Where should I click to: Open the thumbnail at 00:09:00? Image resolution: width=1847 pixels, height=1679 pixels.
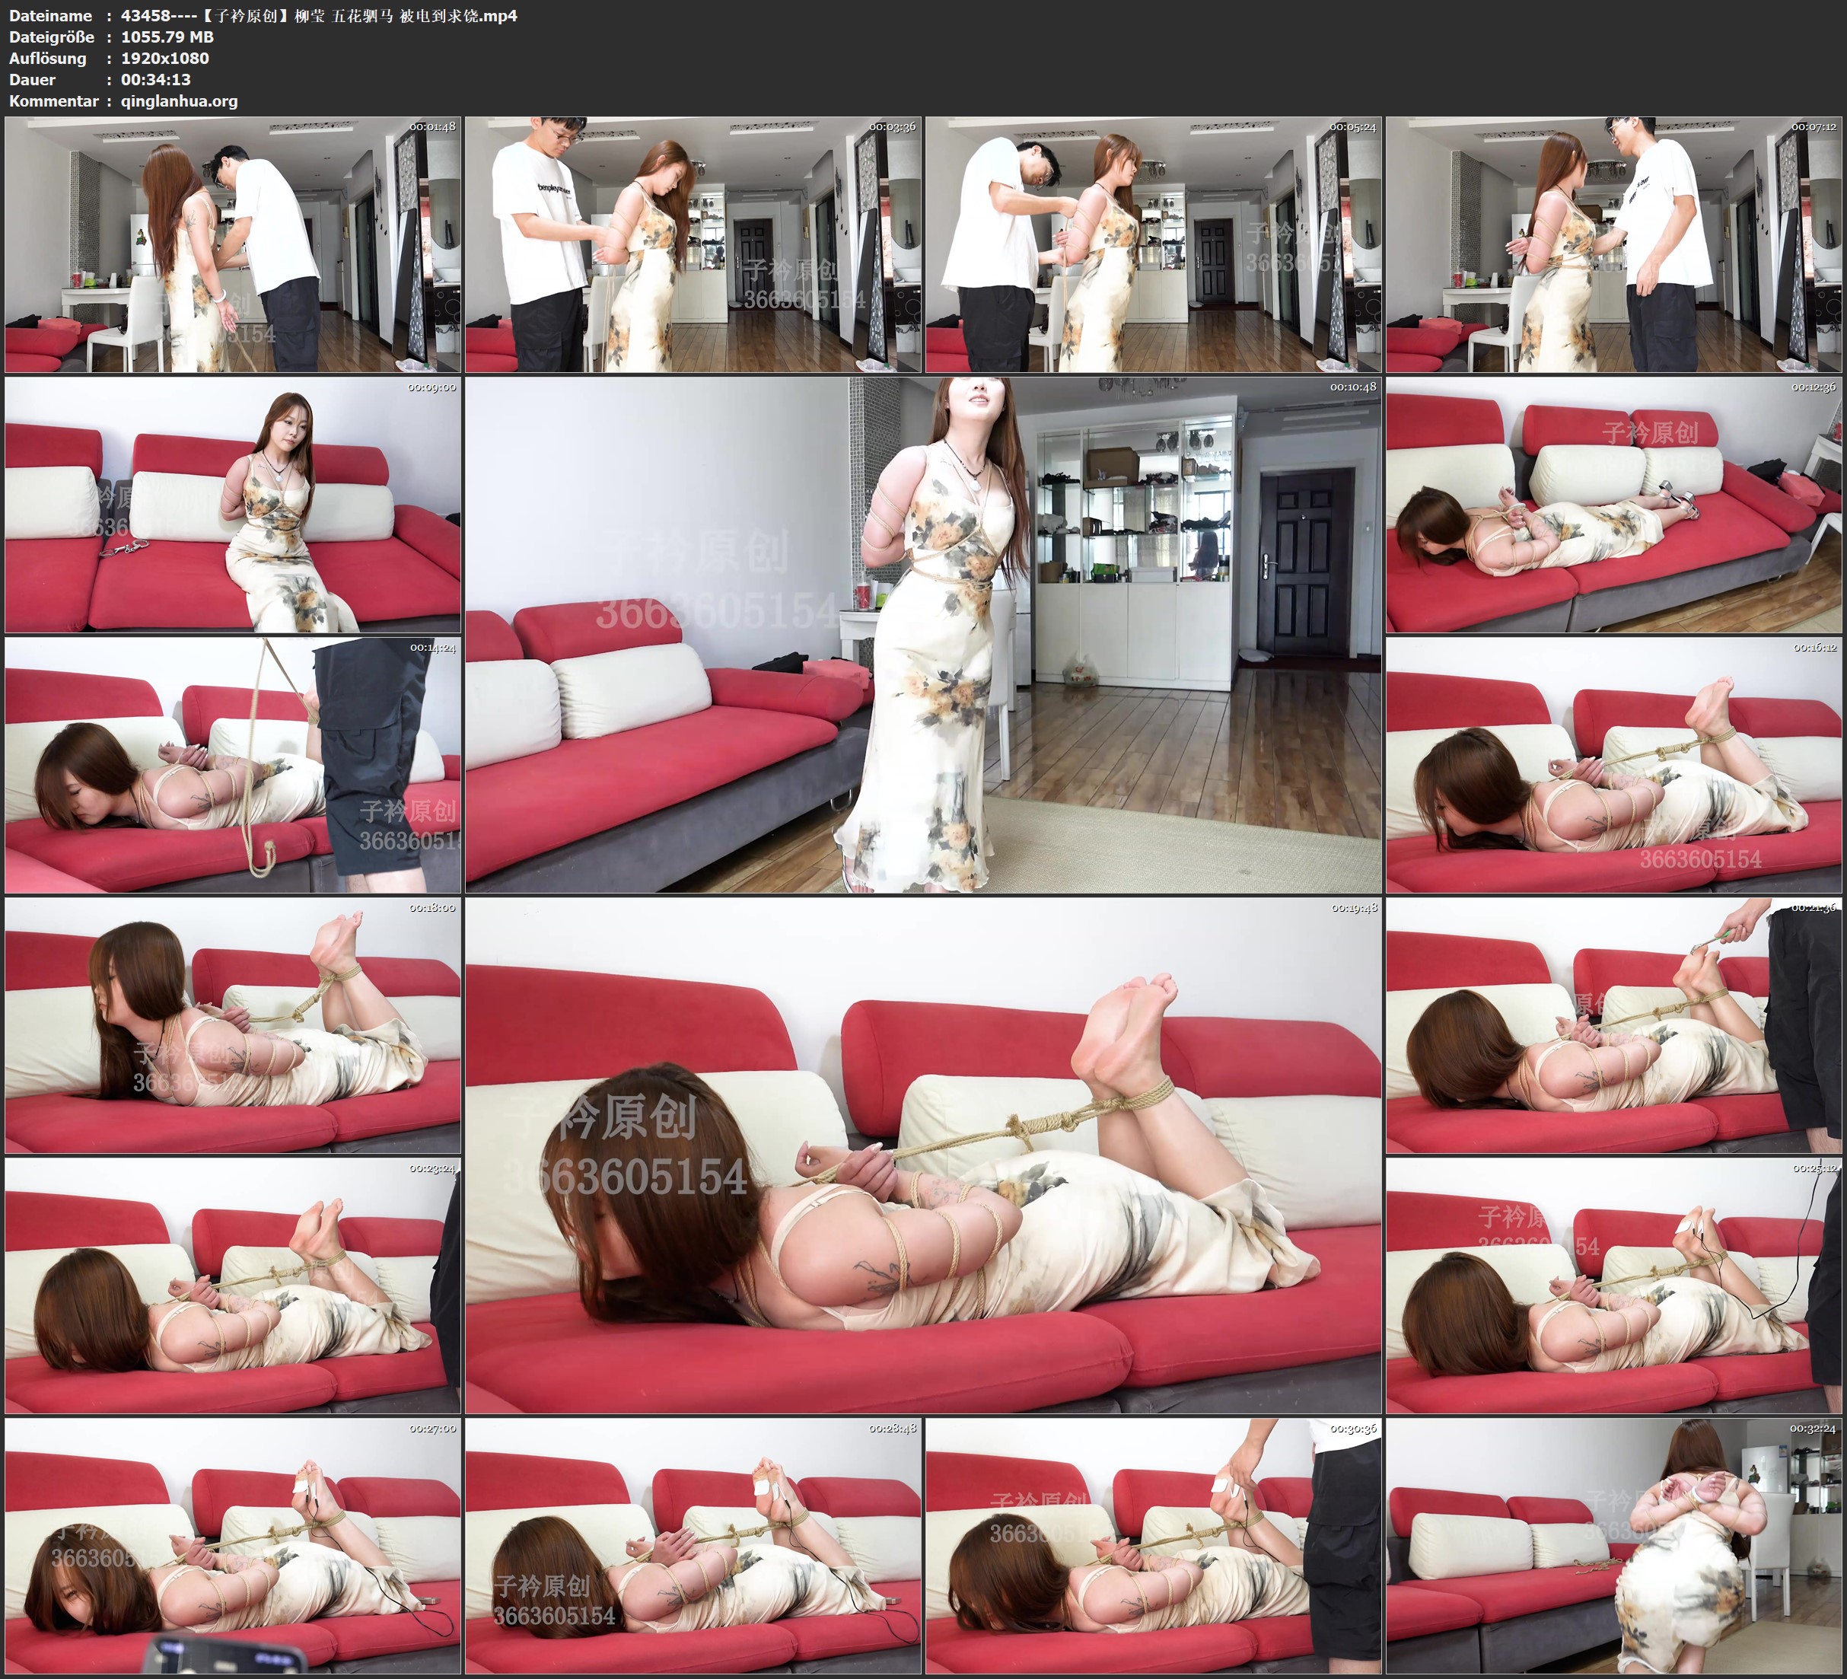point(233,505)
